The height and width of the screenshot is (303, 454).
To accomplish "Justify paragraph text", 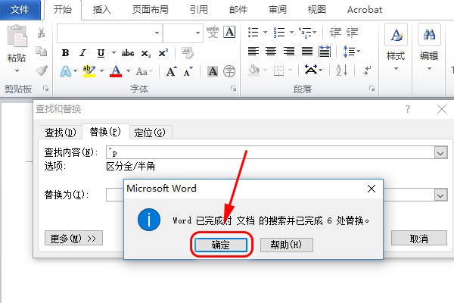I will (307, 52).
